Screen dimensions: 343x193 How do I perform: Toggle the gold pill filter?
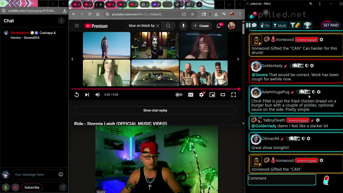pyautogui.click(x=295, y=25)
